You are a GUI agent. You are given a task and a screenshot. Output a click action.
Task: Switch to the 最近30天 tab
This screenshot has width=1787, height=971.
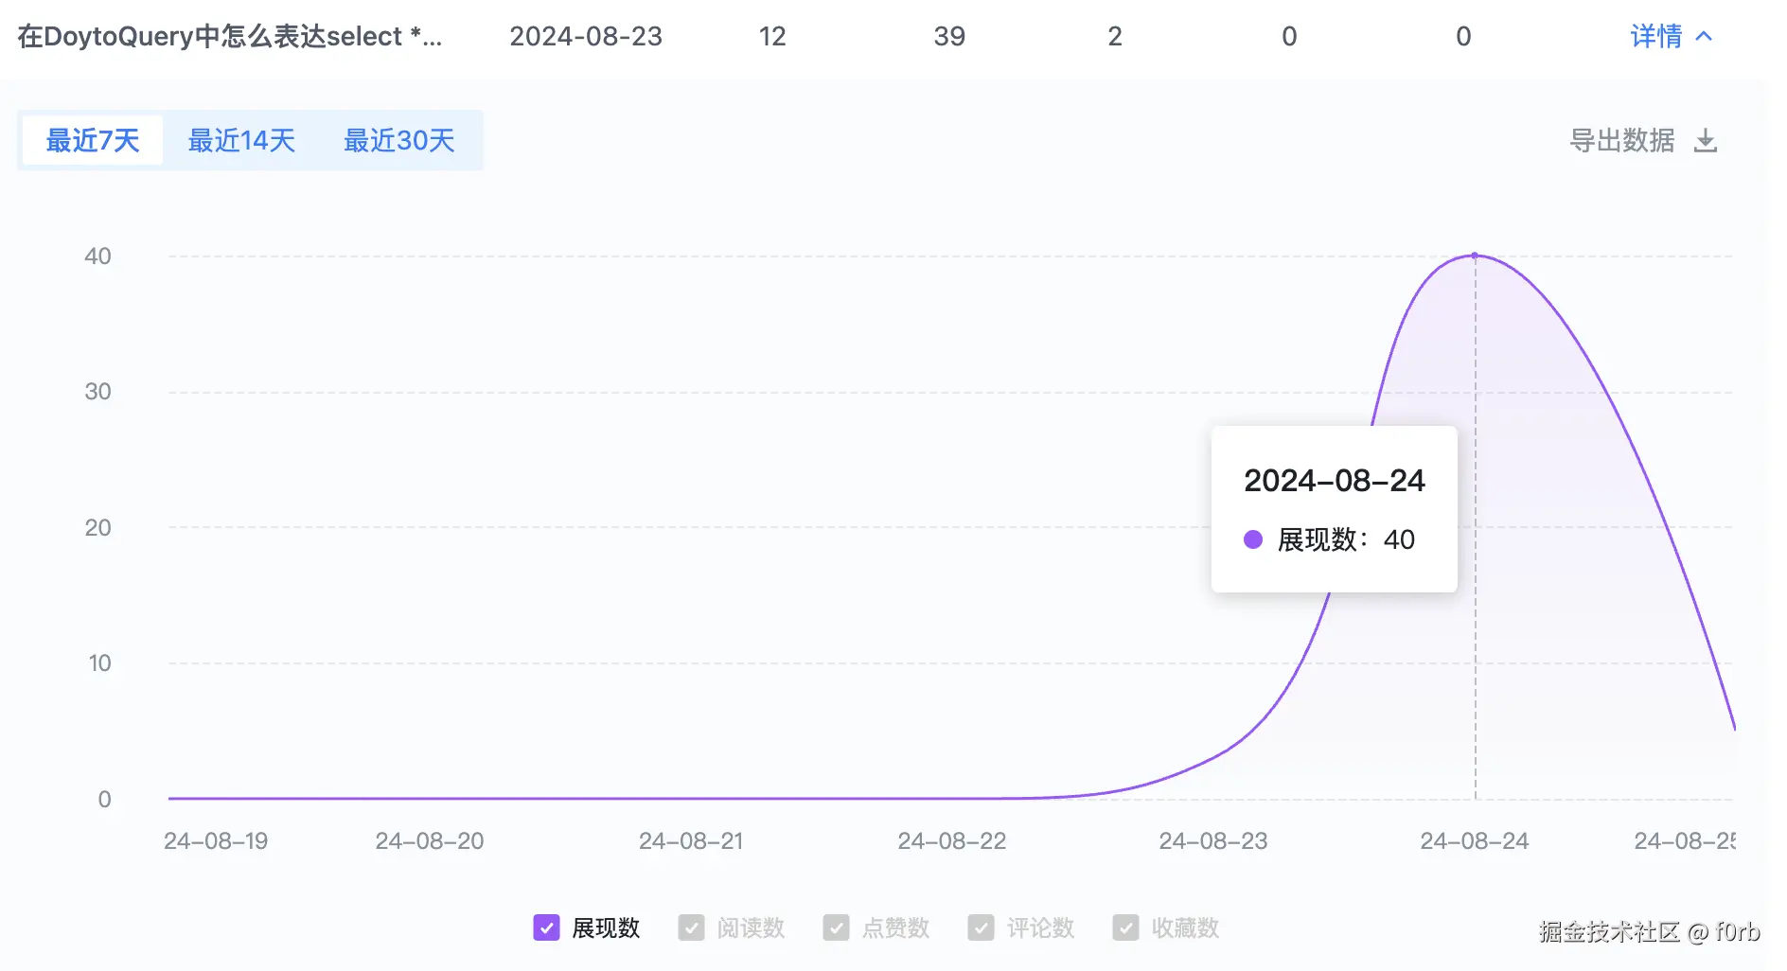pyautogui.click(x=399, y=140)
